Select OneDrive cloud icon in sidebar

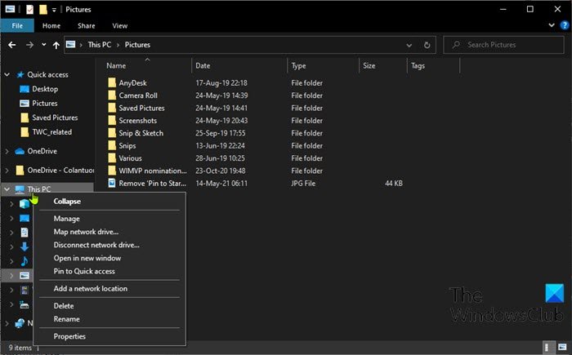[x=20, y=151]
